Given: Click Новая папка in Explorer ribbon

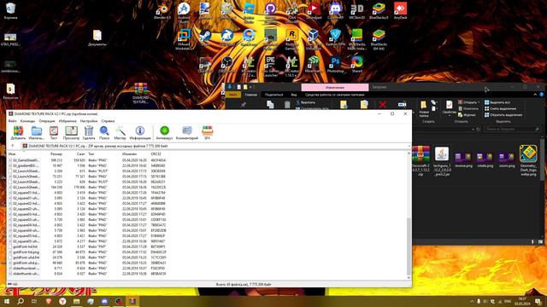Looking at the screenshot, I should point(424,108).
